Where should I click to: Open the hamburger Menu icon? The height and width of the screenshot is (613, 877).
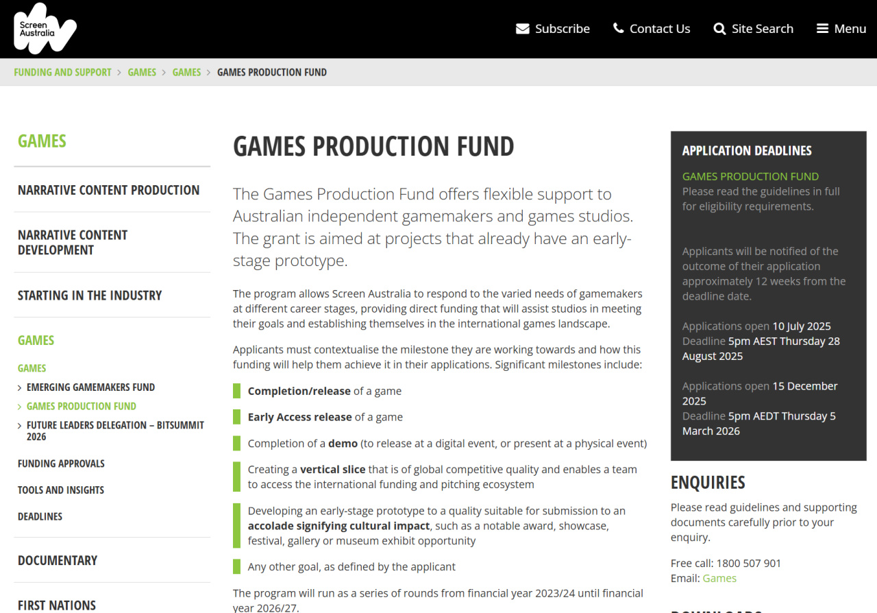823,28
